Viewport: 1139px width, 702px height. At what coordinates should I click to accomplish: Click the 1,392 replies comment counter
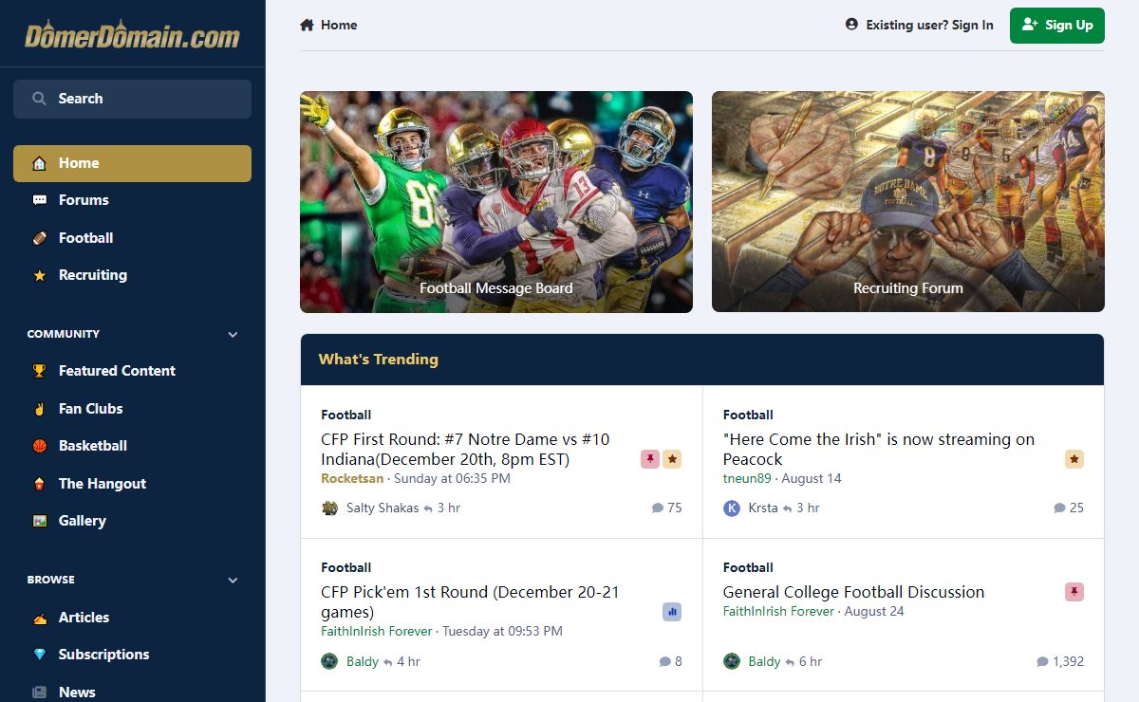click(x=1060, y=661)
